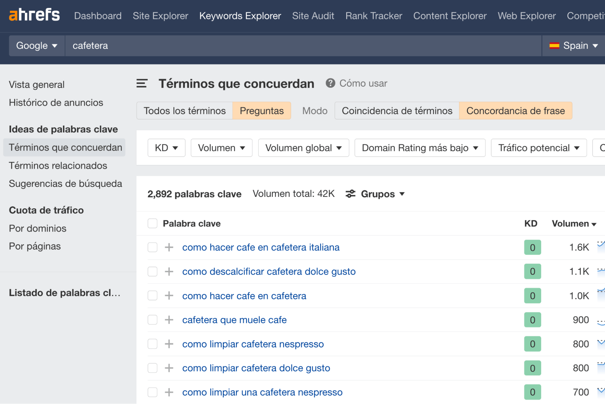This screenshot has width=605, height=404.
Task: Open the Google search engine dropdown
Action: (36, 45)
